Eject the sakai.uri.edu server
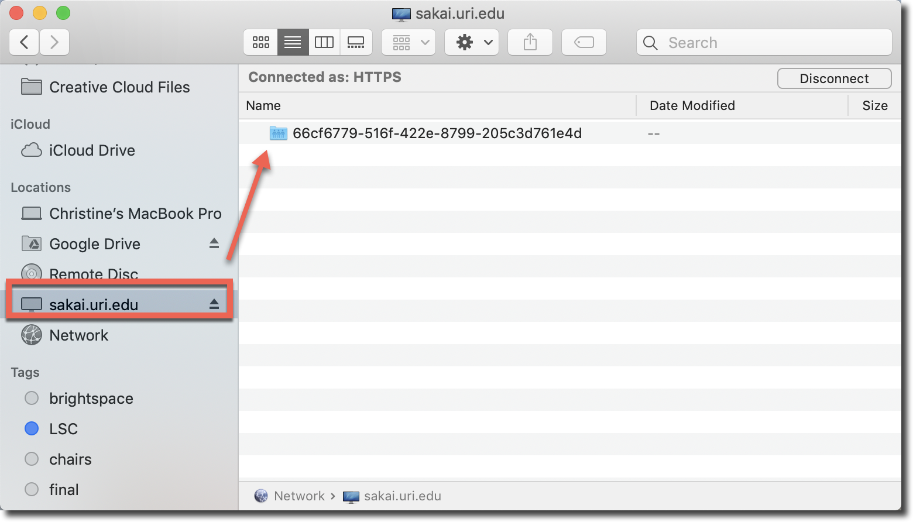The height and width of the screenshot is (522, 913). pos(214,304)
